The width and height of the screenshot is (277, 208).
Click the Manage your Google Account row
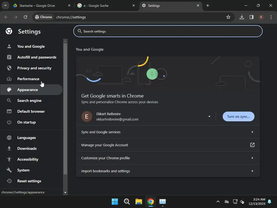click(168, 145)
